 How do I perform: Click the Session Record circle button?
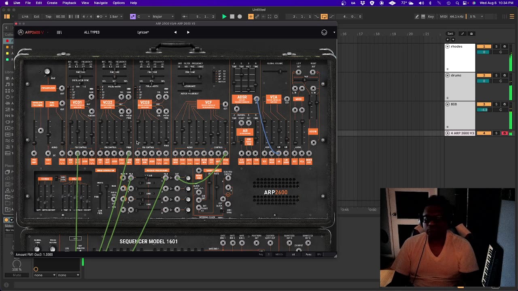[276, 17]
